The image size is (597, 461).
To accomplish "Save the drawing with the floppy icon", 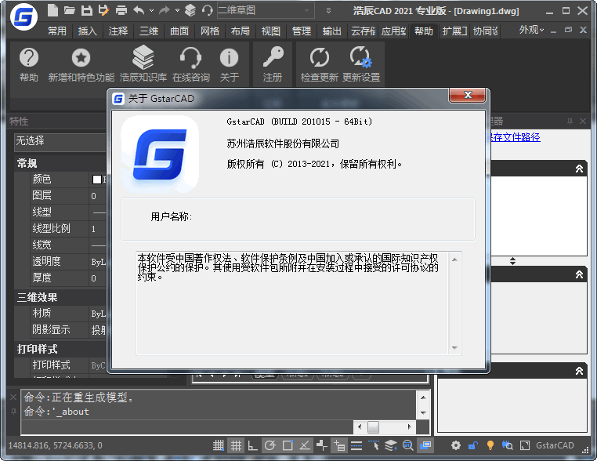I will 86,10.
